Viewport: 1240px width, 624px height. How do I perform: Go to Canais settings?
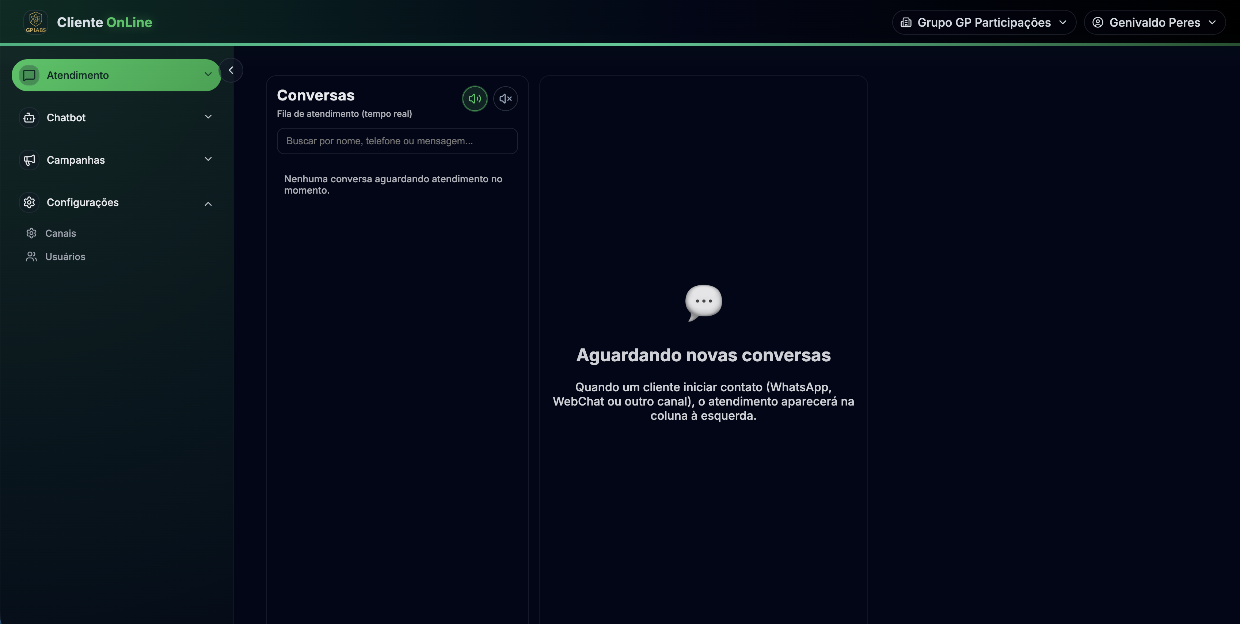pyautogui.click(x=61, y=233)
